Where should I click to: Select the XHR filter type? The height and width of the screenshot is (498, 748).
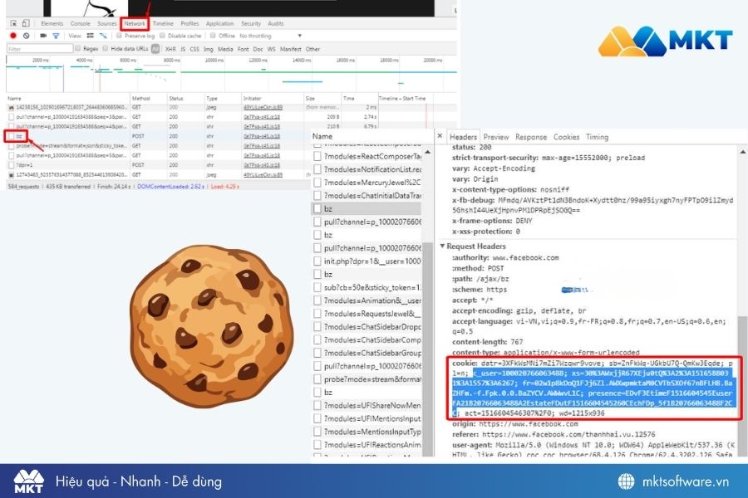coord(170,49)
